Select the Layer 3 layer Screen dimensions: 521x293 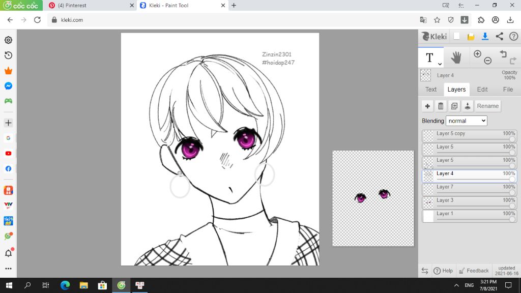coord(470,202)
